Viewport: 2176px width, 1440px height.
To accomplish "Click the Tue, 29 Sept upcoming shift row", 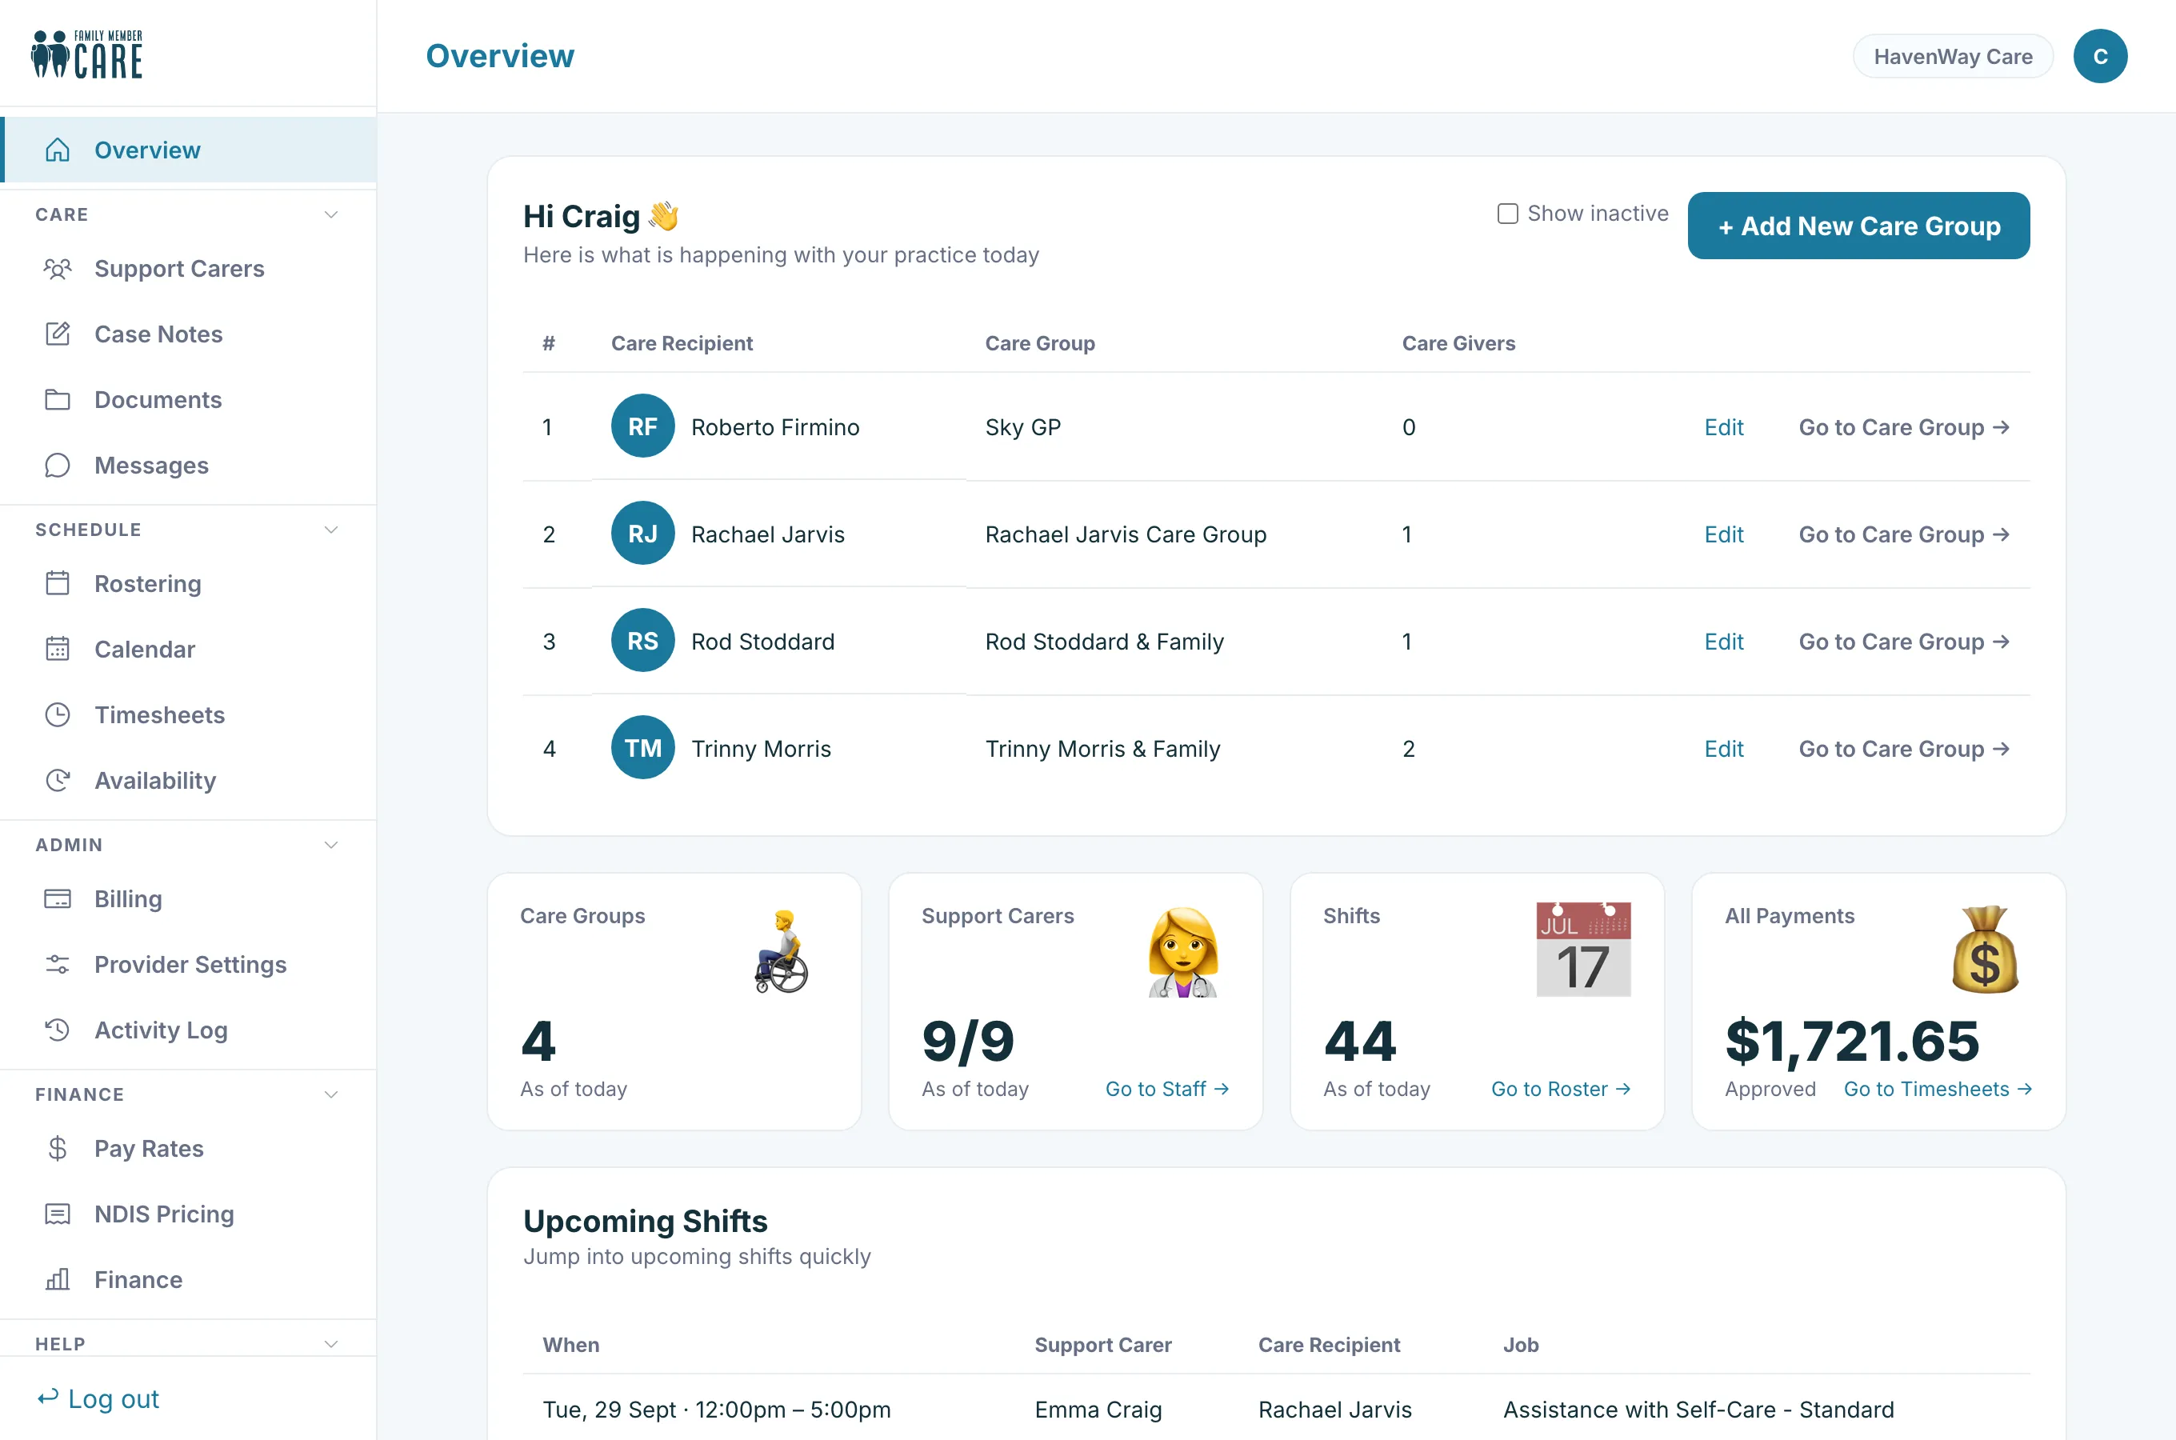I will pos(1276,1410).
